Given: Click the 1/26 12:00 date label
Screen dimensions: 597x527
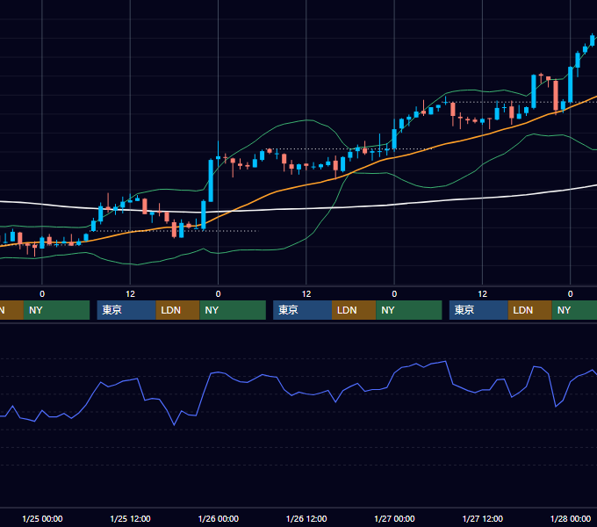Looking at the screenshot, I should tap(306, 518).
